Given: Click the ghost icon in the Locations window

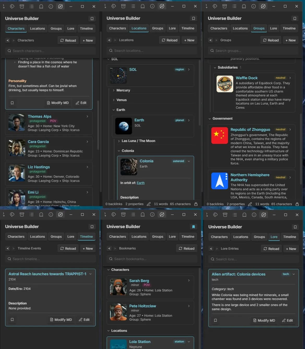Looking at the screenshot, I should click(x=143, y=6).
